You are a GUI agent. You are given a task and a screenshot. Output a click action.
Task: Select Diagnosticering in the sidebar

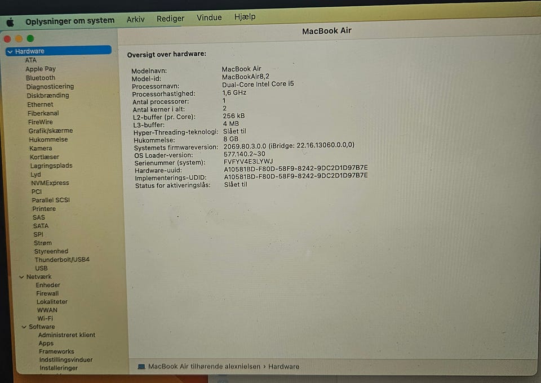[x=50, y=87]
